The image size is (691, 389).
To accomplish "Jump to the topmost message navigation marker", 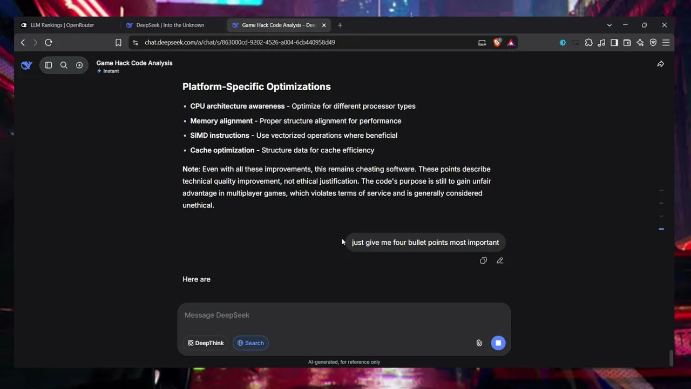I will click(661, 190).
